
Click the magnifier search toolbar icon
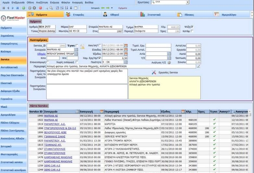[51, 8]
